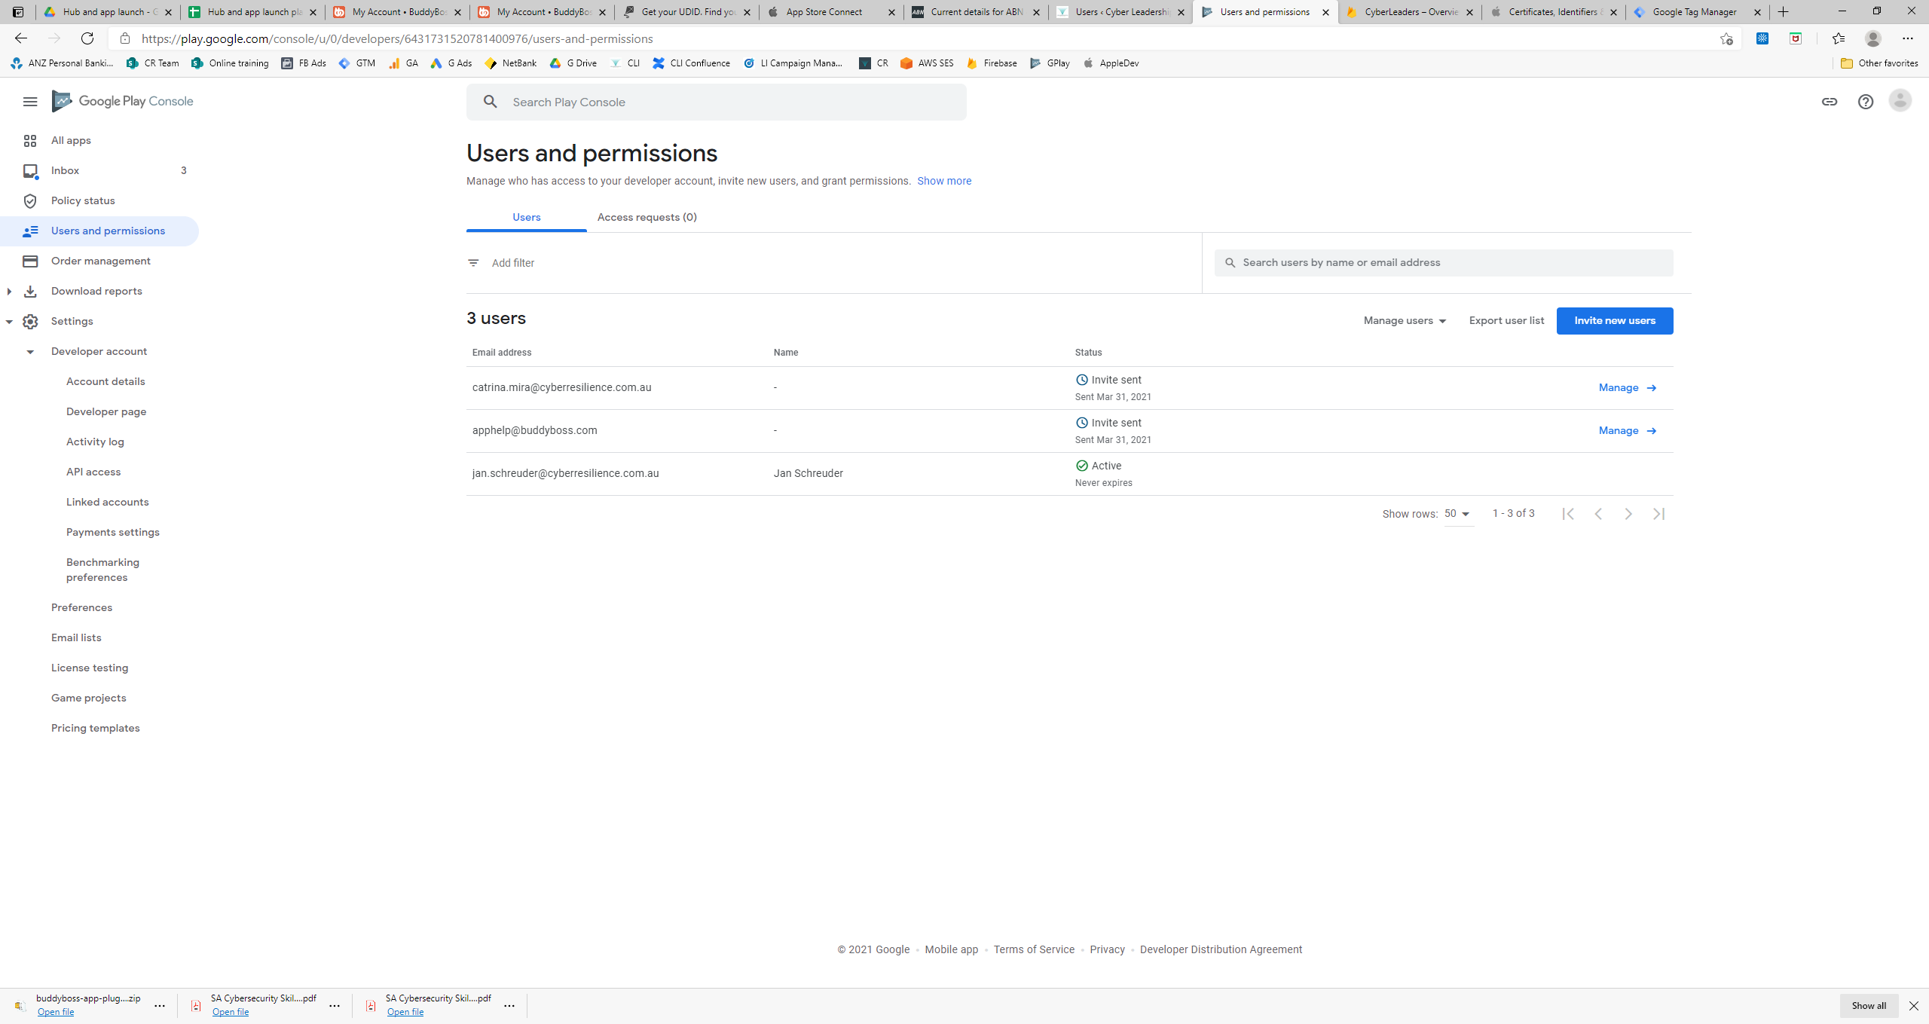Open All apps grid icon
Viewport: 1929px width, 1024px height.
(x=30, y=141)
